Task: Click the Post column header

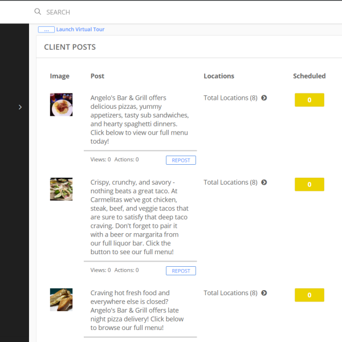Action: point(97,76)
